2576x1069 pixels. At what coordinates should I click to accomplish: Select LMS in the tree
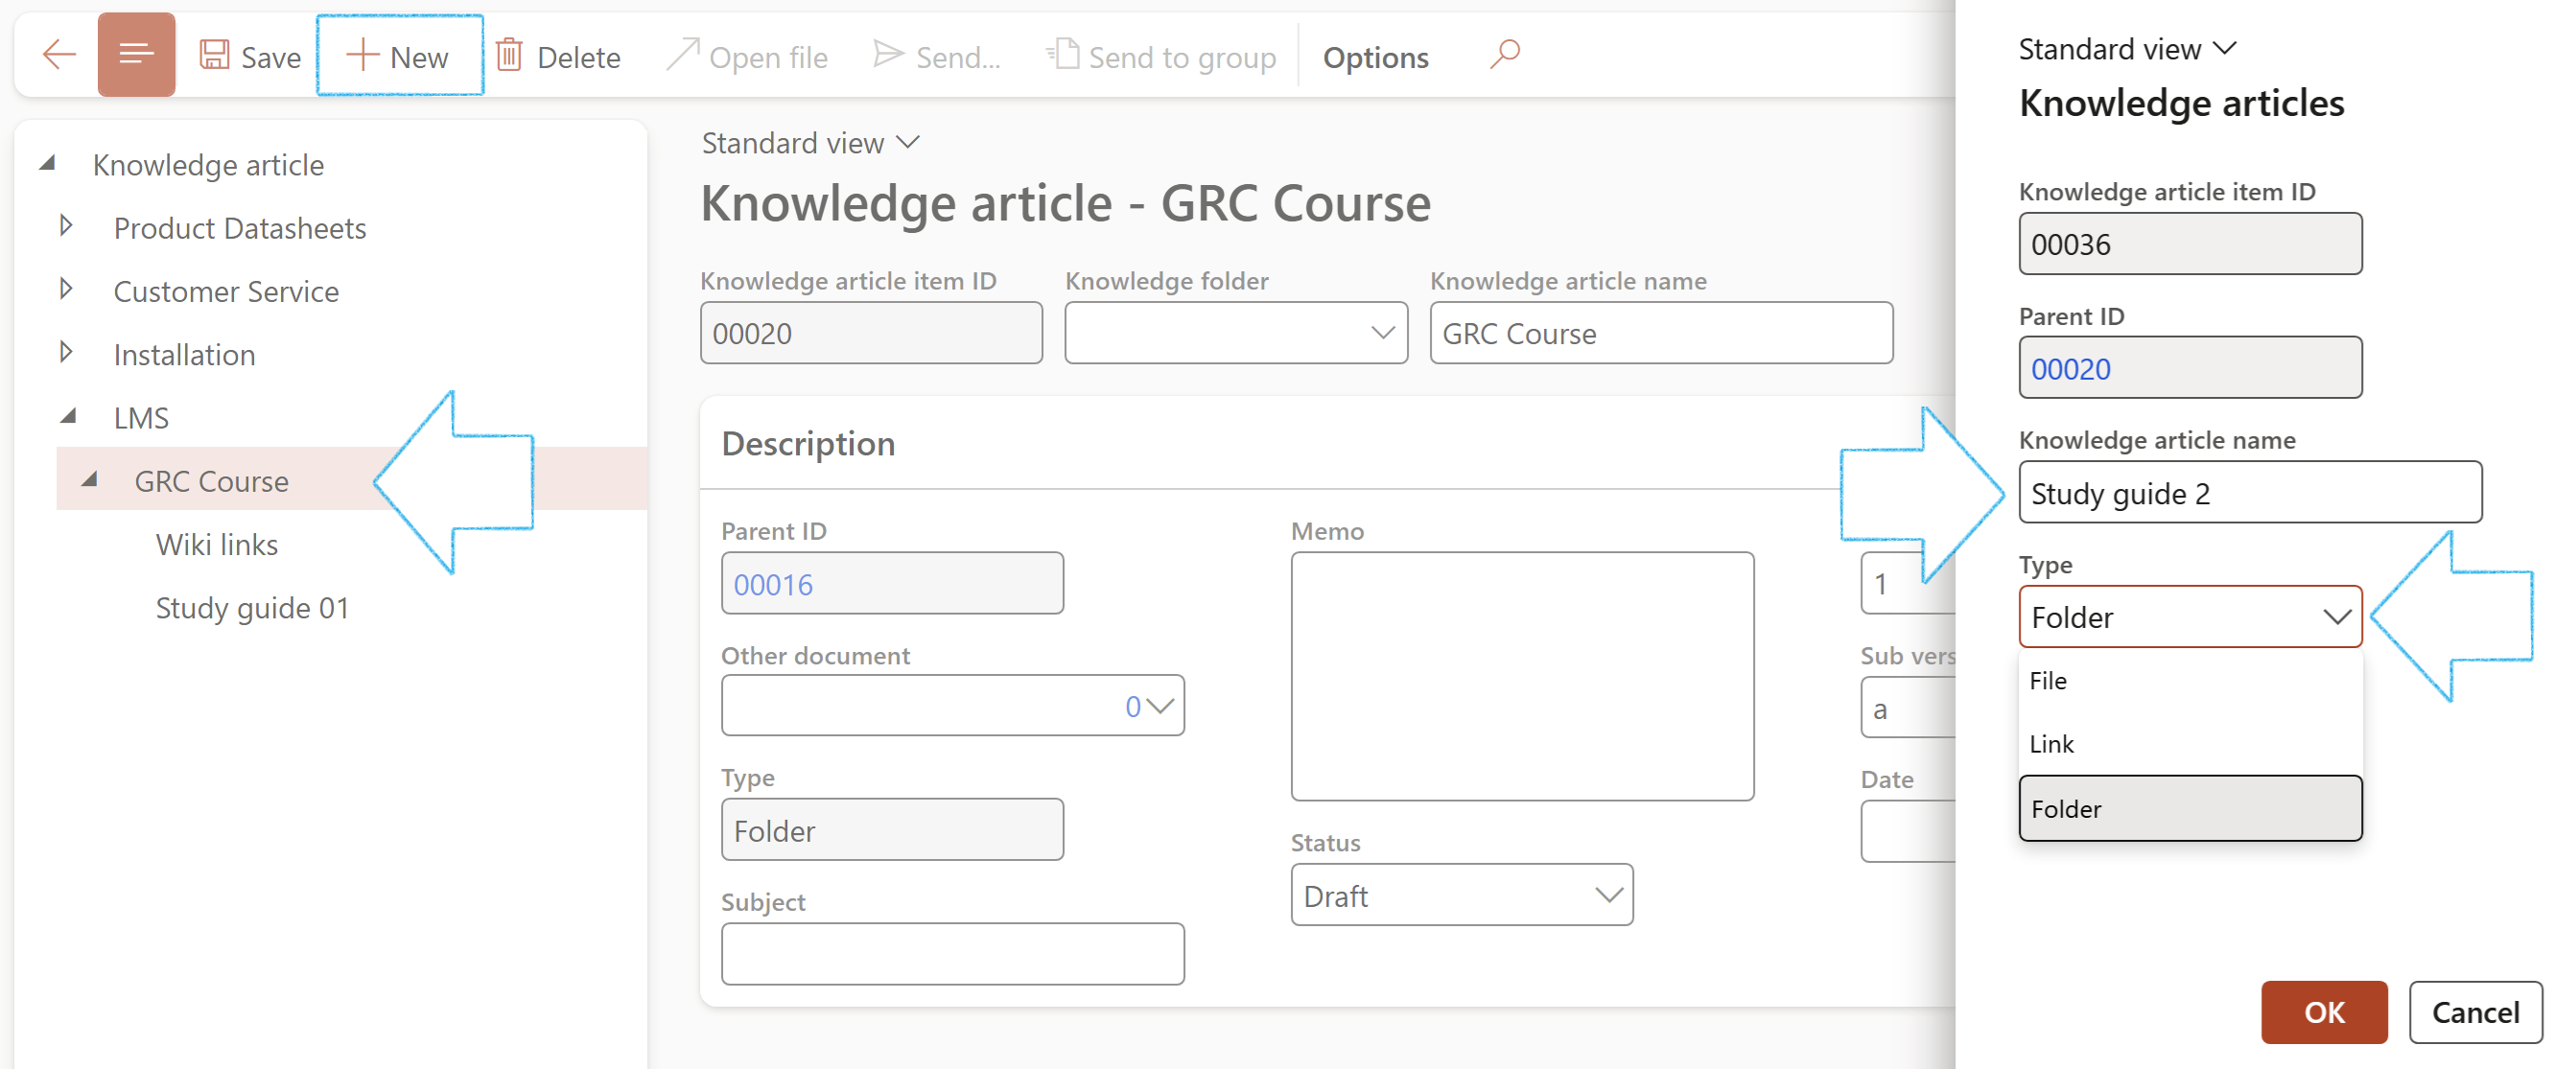pyautogui.click(x=141, y=418)
